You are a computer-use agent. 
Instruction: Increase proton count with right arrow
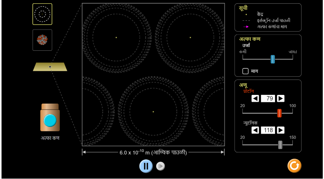click(281, 98)
